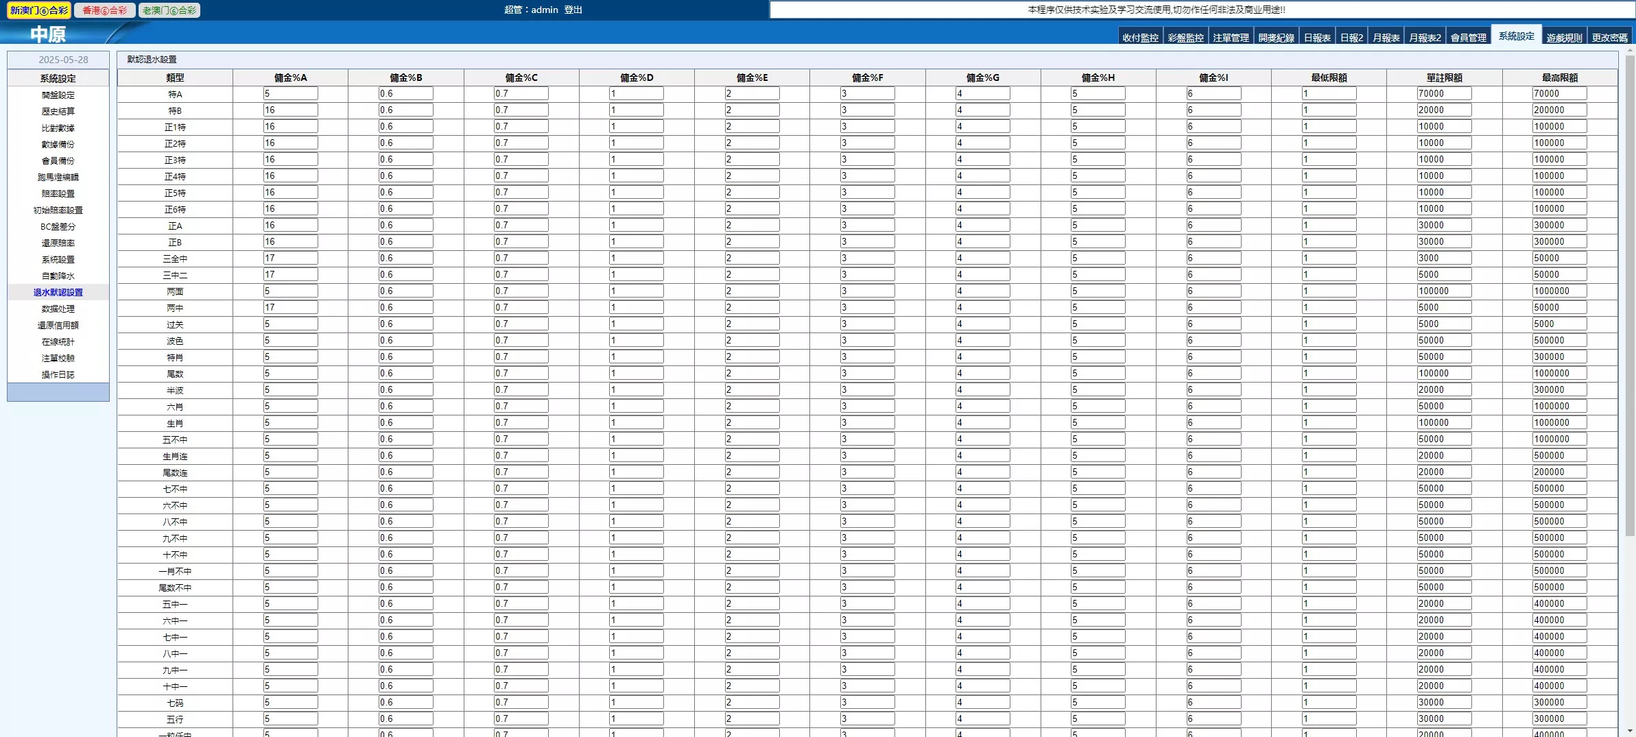Click the 最低限額 field for 波色

point(1329,341)
